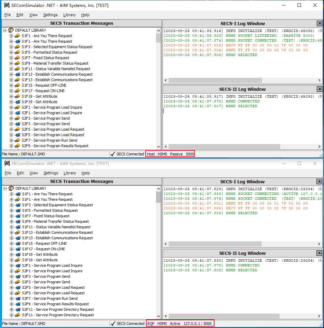Click the S2F7 arrow icon in Host window
Screen dimensions: 324x328
(17, 140)
